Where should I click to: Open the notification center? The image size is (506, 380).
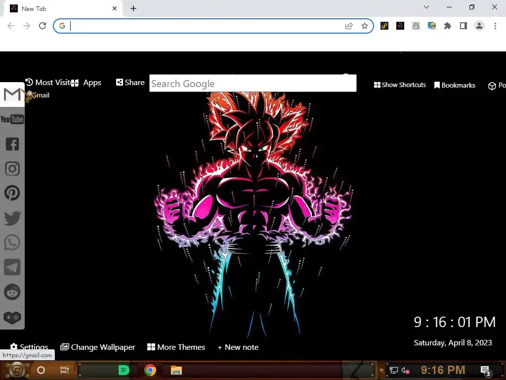coord(485,371)
